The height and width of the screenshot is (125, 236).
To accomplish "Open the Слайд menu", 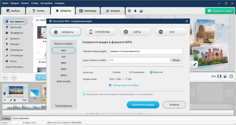I will coord(35,3).
